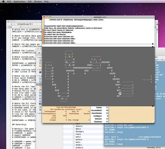The width and height of the screenshot is (165, 149).
Task: Click the magenta pet symbol on the map
Action: tap(98, 59)
